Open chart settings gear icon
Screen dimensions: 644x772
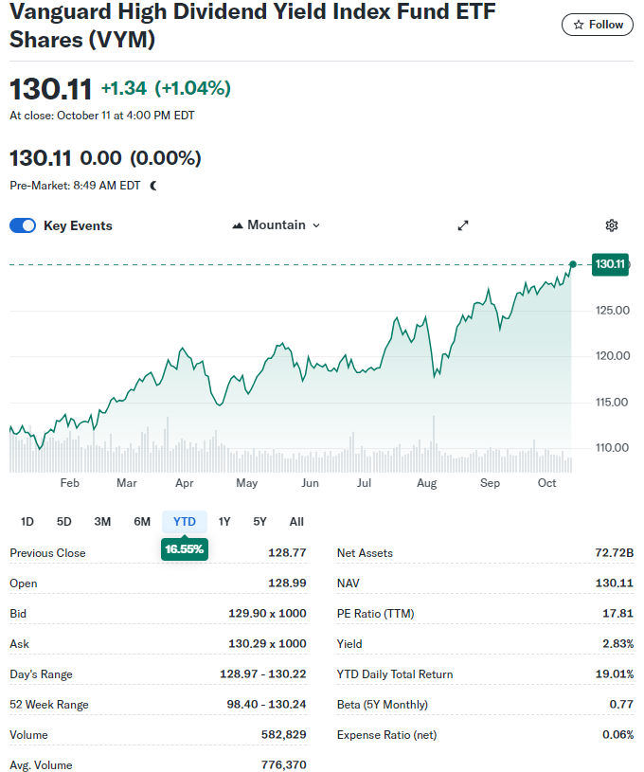pos(612,225)
